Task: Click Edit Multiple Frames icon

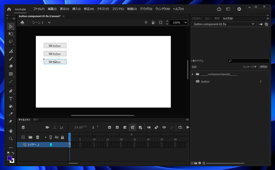Action: click(156, 127)
